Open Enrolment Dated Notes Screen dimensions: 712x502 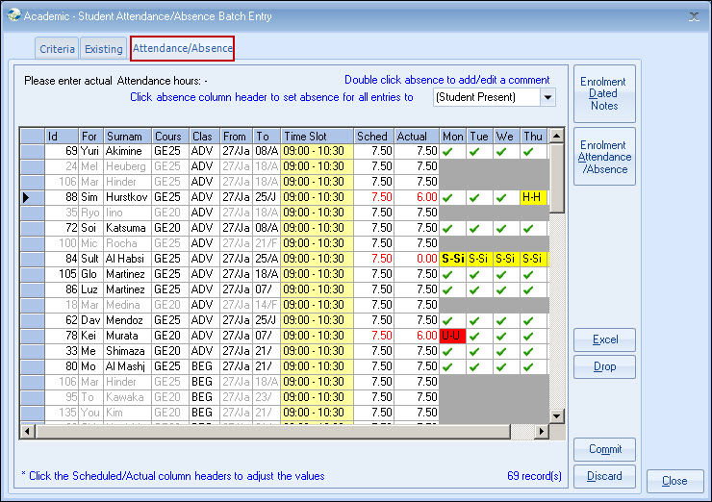click(604, 93)
